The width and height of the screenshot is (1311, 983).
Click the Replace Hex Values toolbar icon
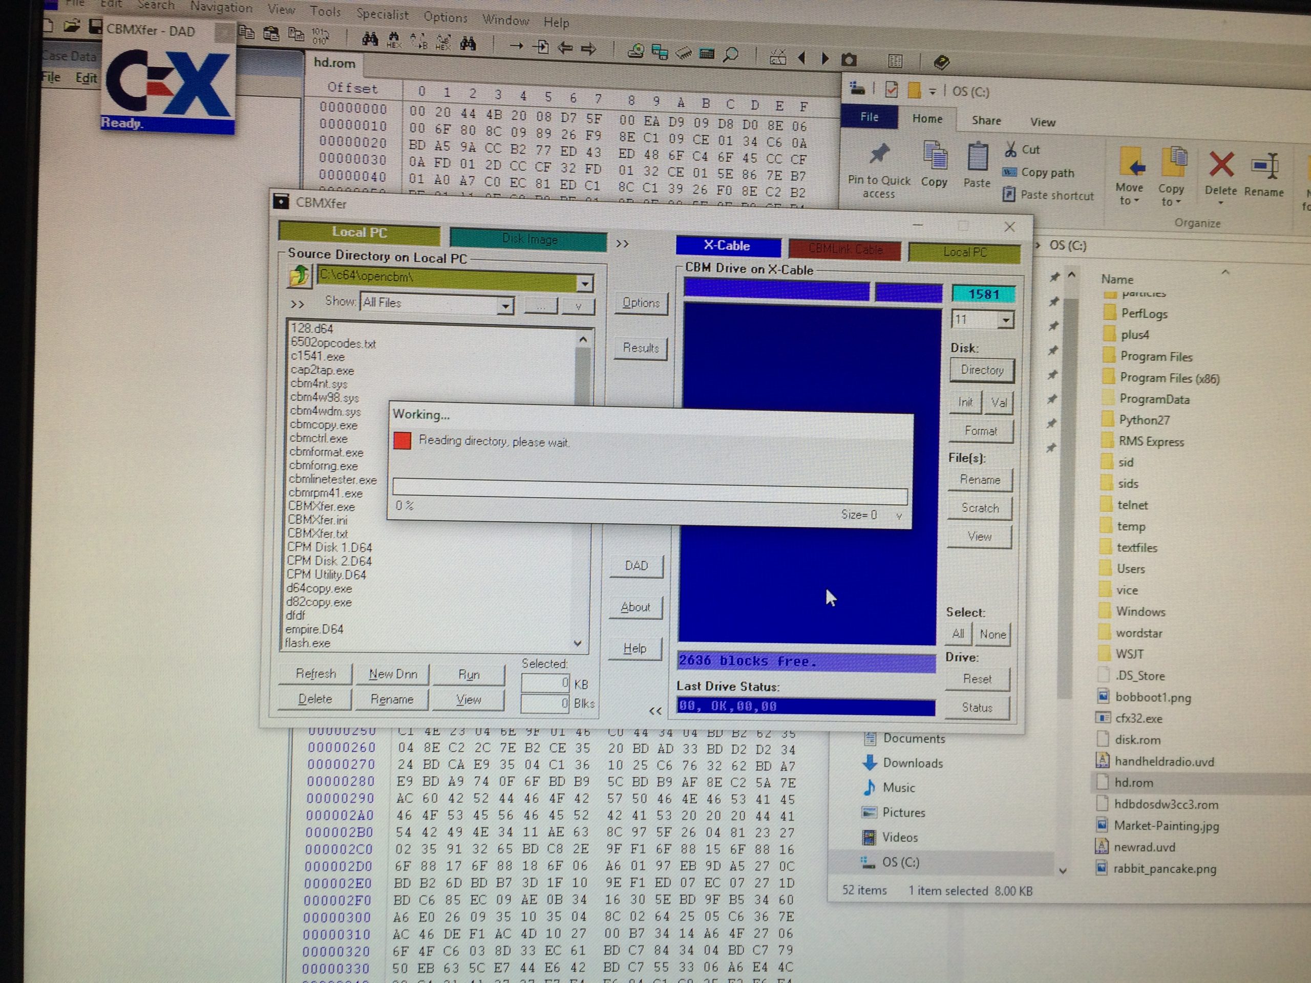coord(443,42)
